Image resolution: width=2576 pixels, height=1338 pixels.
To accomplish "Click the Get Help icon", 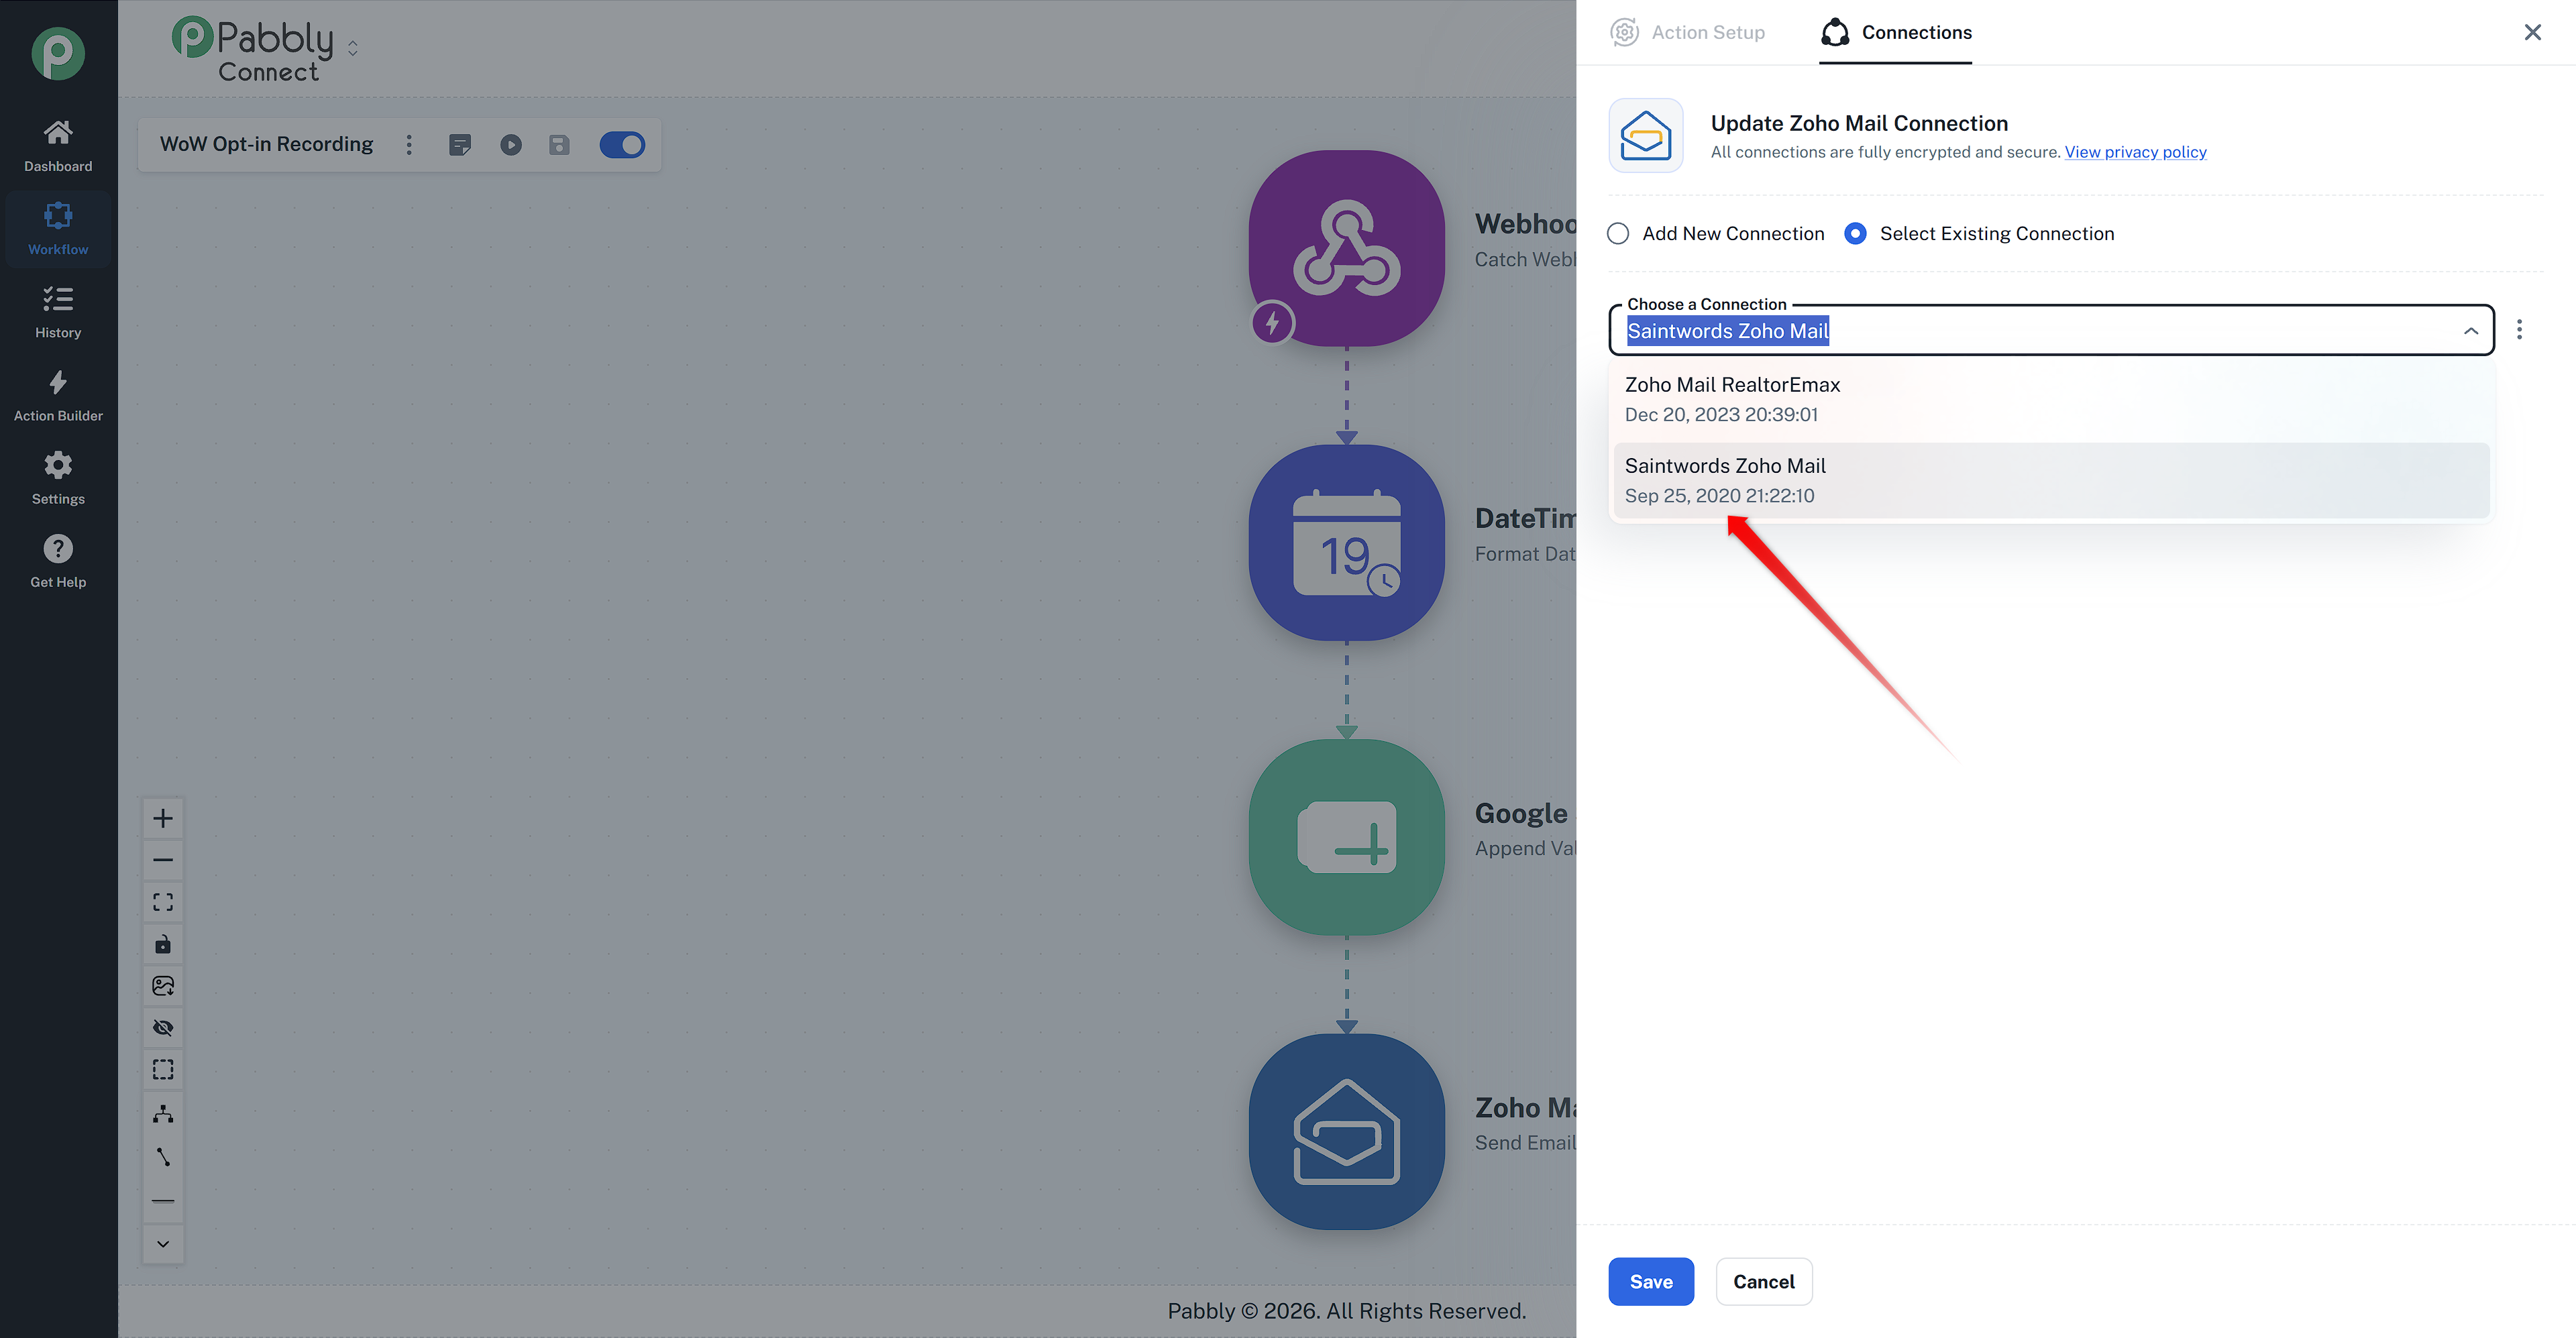I will click(x=58, y=549).
